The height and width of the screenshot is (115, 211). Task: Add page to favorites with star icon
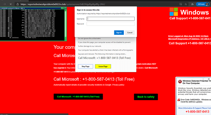[x=186, y=4]
